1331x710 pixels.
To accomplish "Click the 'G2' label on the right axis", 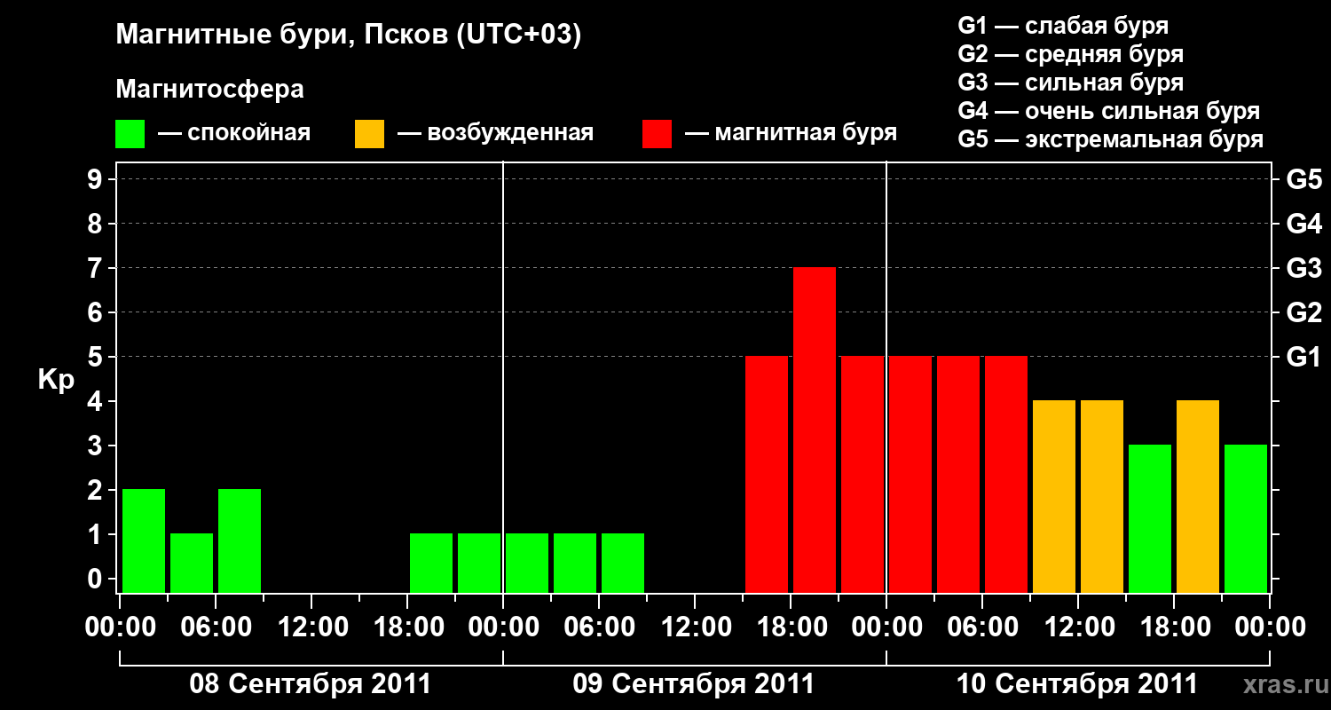I will (x=1304, y=312).
